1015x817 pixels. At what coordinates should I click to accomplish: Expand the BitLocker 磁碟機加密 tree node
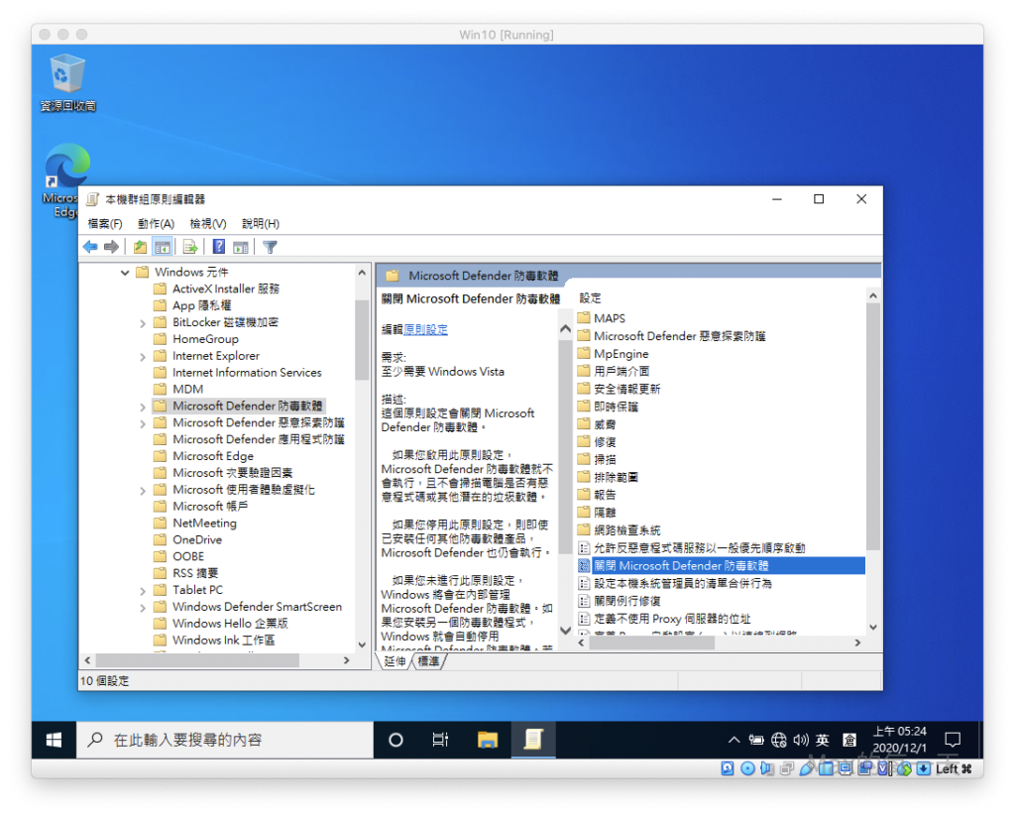pyautogui.click(x=143, y=322)
